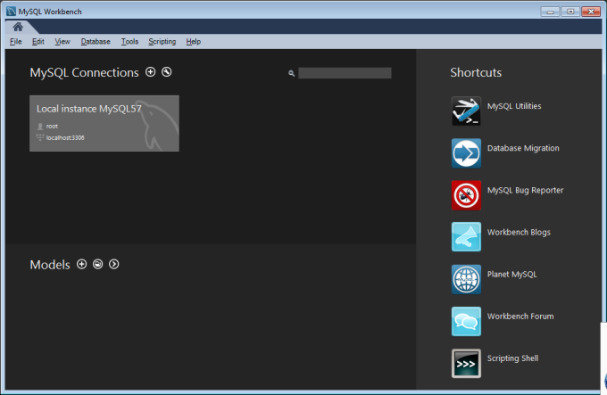Image resolution: width=607 pixels, height=395 pixels.
Task: Launch MySQL Utilities icon
Action: point(466,111)
